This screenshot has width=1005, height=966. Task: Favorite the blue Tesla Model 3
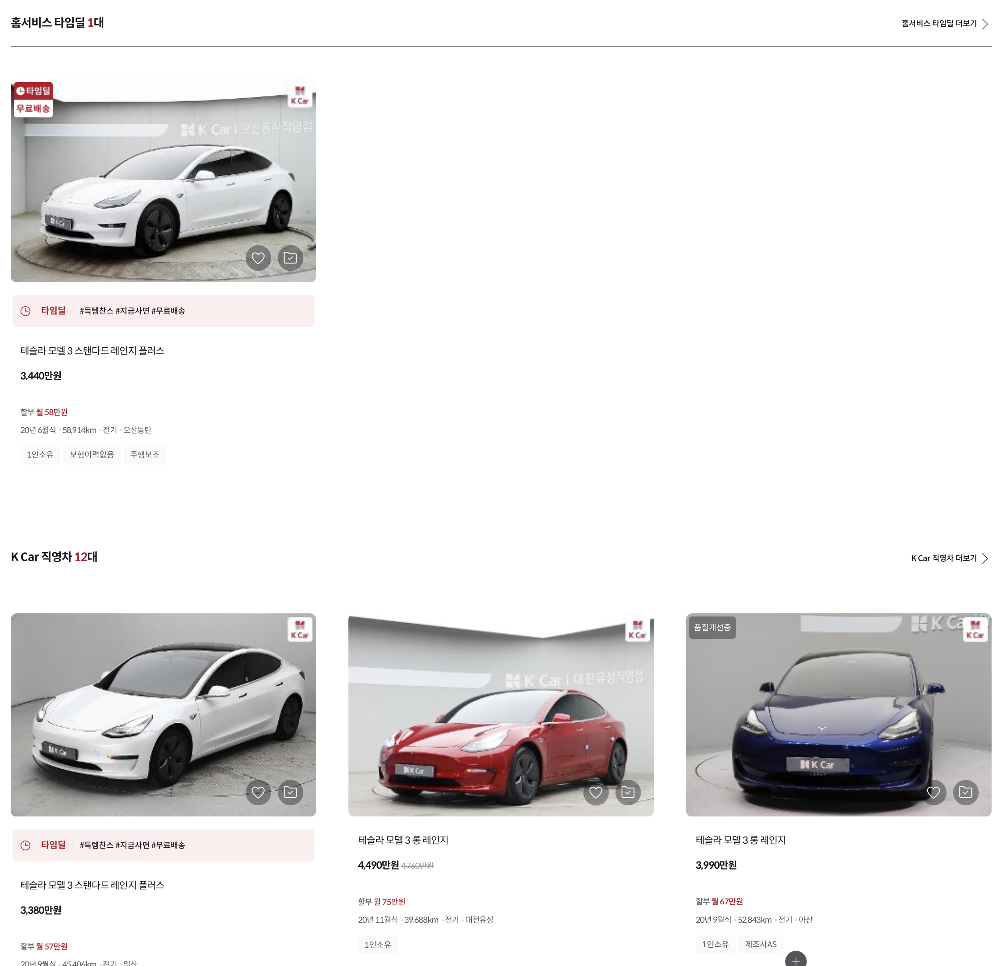[933, 792]
